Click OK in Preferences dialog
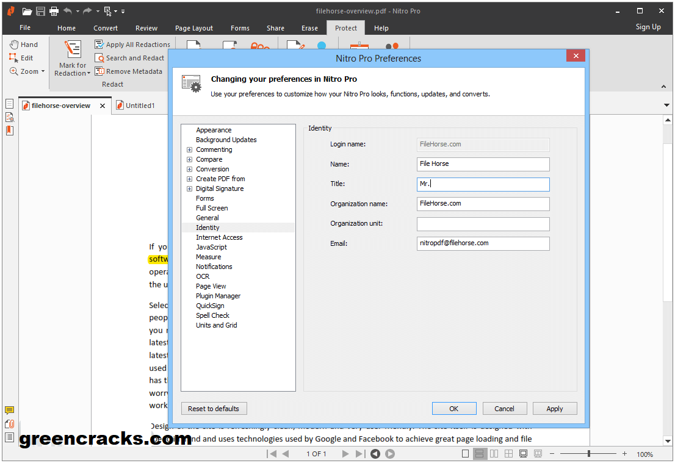The height and width of the screenshot is (463, 675). click(453, 408)
